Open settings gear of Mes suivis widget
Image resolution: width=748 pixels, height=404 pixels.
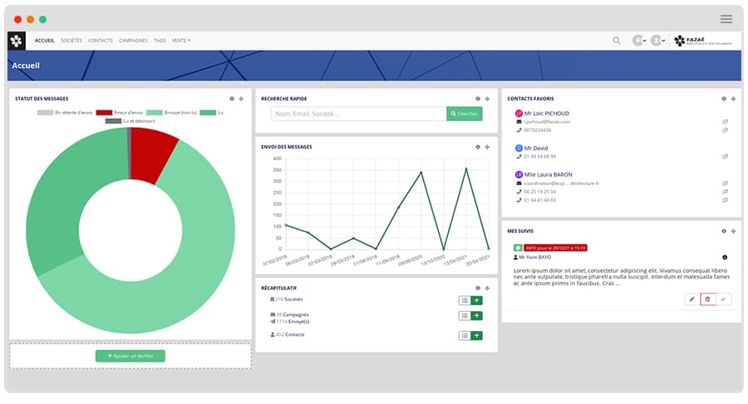point(724,231)
